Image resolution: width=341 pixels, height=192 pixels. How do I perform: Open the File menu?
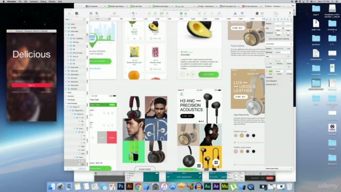20,1
